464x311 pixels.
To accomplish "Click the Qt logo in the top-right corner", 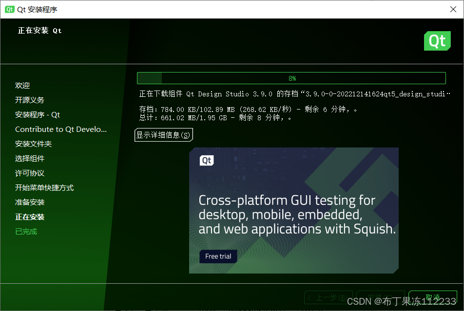I will (x=437, y=41).
